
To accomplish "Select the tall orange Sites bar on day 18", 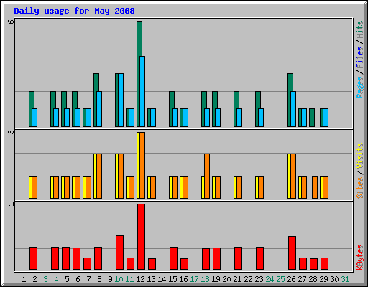I will [x=207, y=176].
